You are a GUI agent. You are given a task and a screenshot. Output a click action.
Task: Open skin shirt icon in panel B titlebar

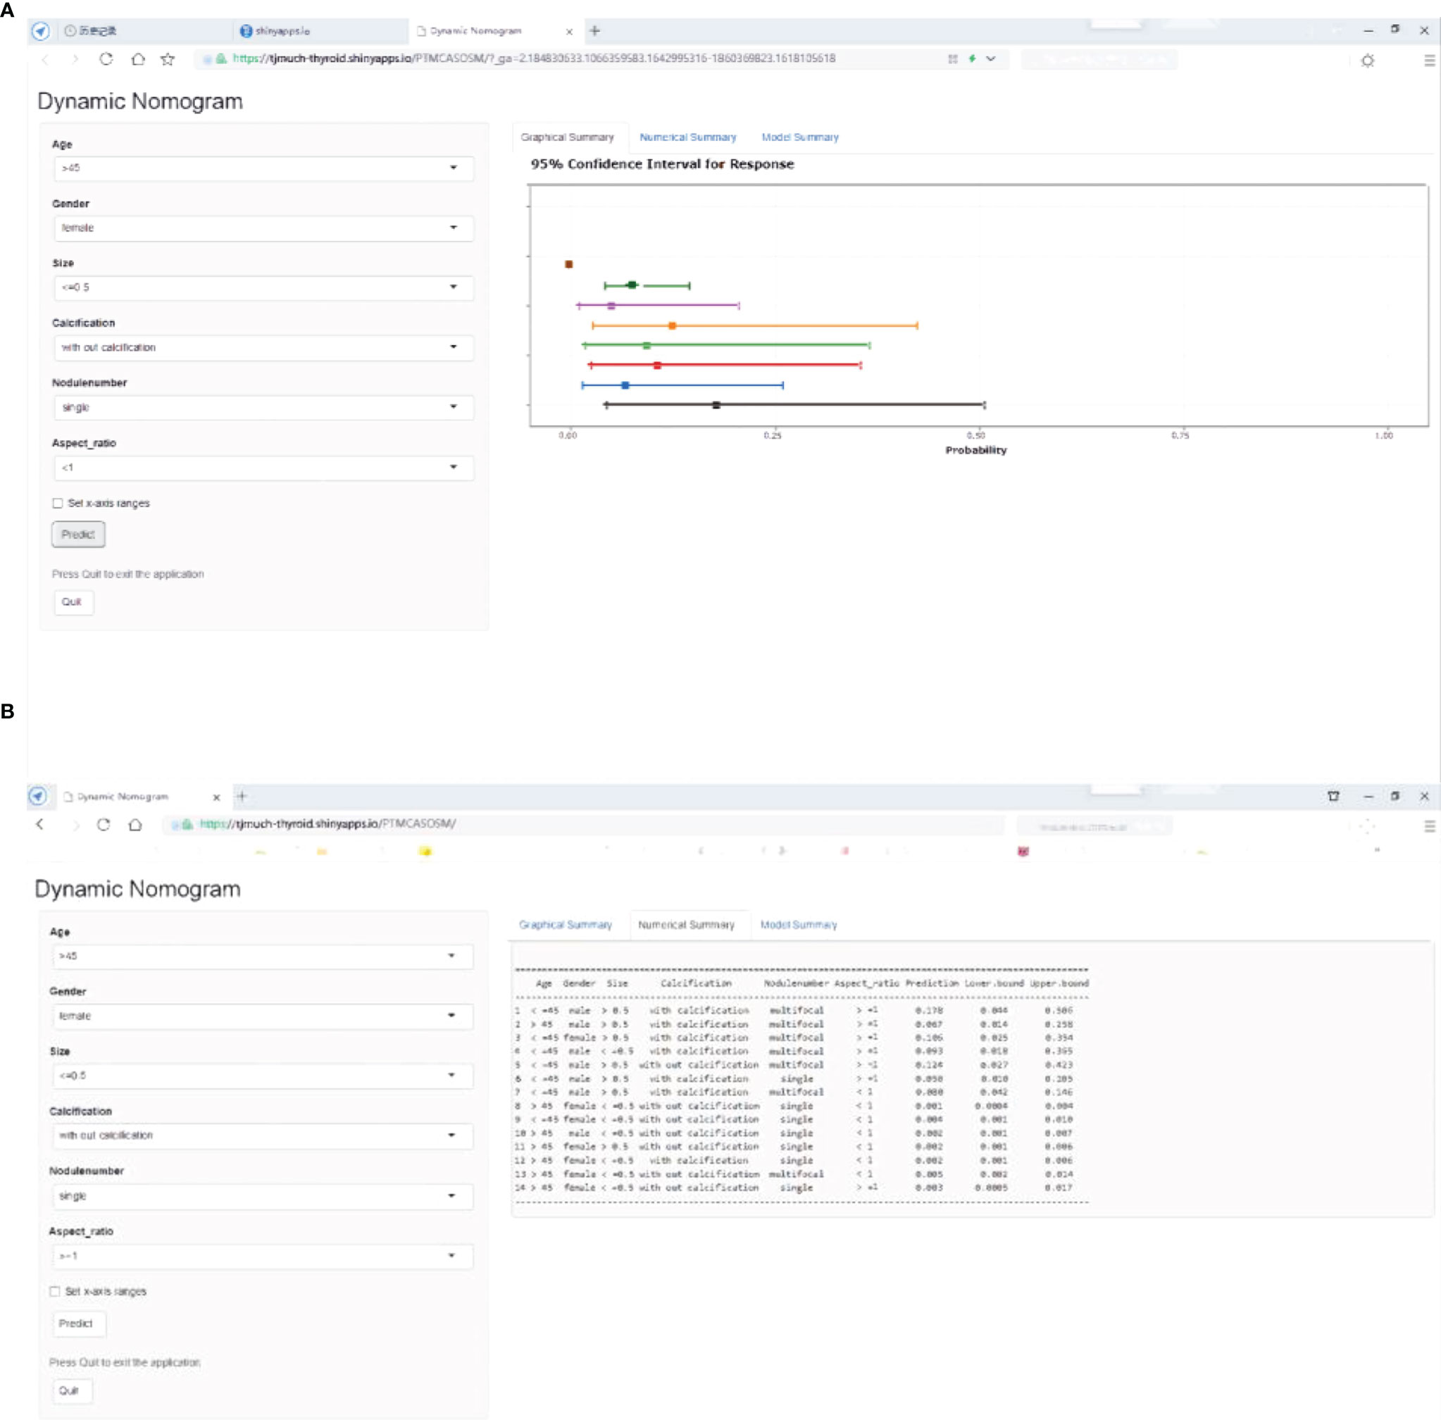point(1334,796)
